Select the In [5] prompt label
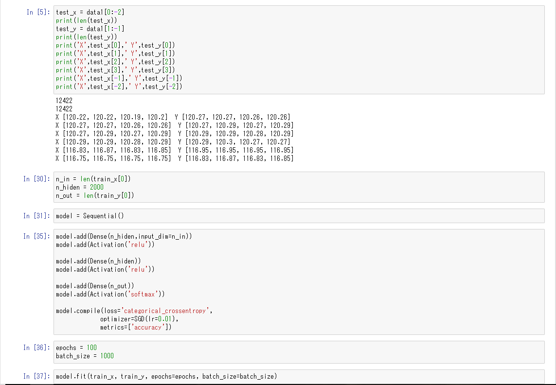Image resolution: width=556 pixels, height=385 pixels. click(38, 12)
